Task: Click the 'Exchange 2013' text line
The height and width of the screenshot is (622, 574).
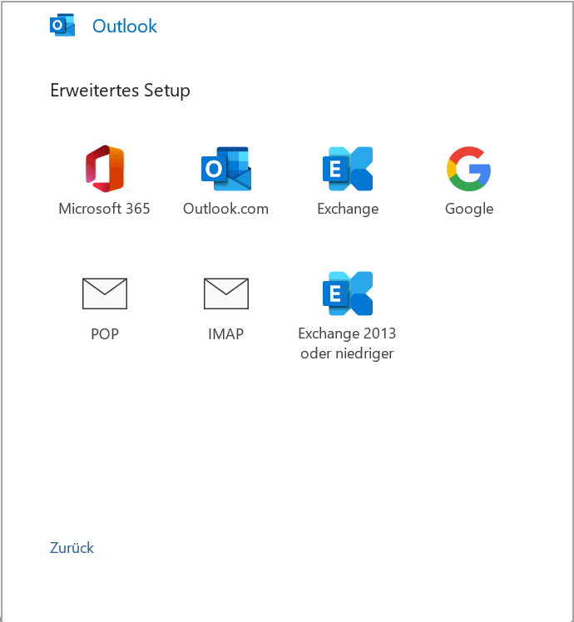Action: coord(347,333)
